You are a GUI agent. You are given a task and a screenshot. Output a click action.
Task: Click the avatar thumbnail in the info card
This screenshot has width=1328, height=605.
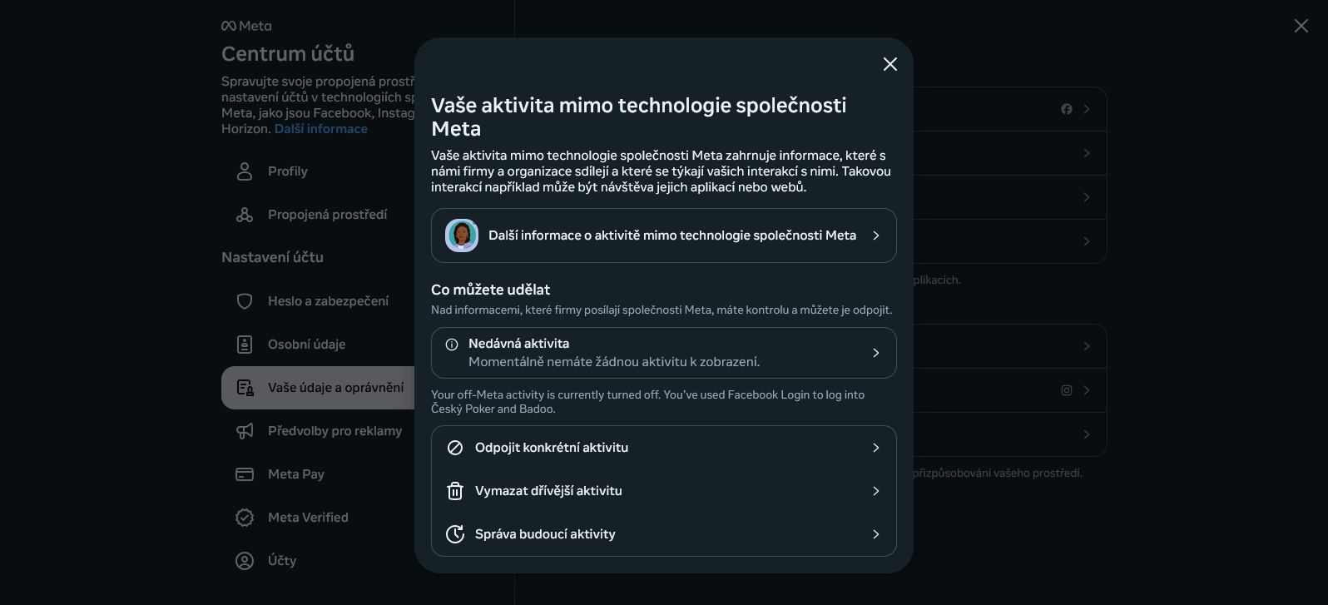tap(462, 236)
